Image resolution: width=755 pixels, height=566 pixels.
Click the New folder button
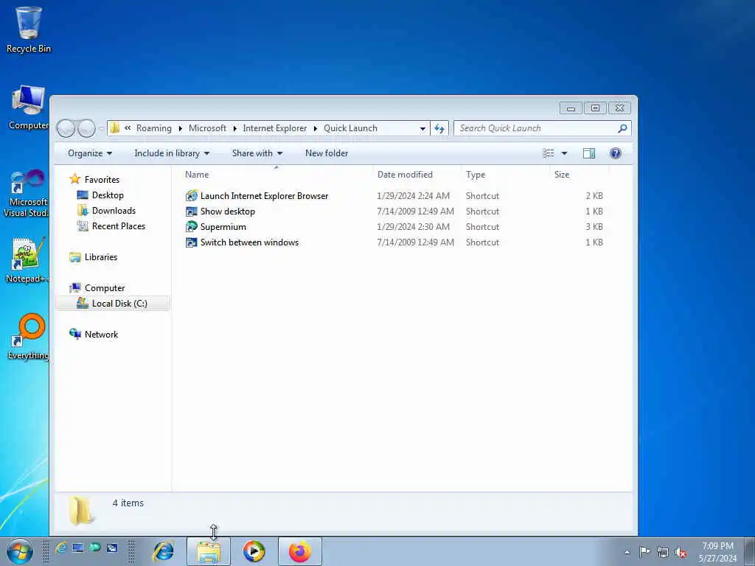327,153
